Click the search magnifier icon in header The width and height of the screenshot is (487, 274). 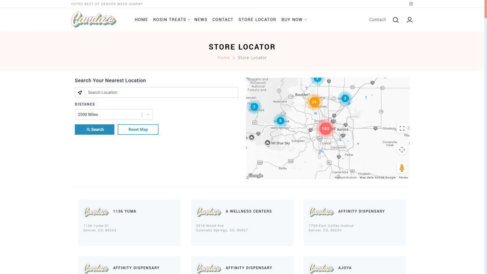click(395, 20)
